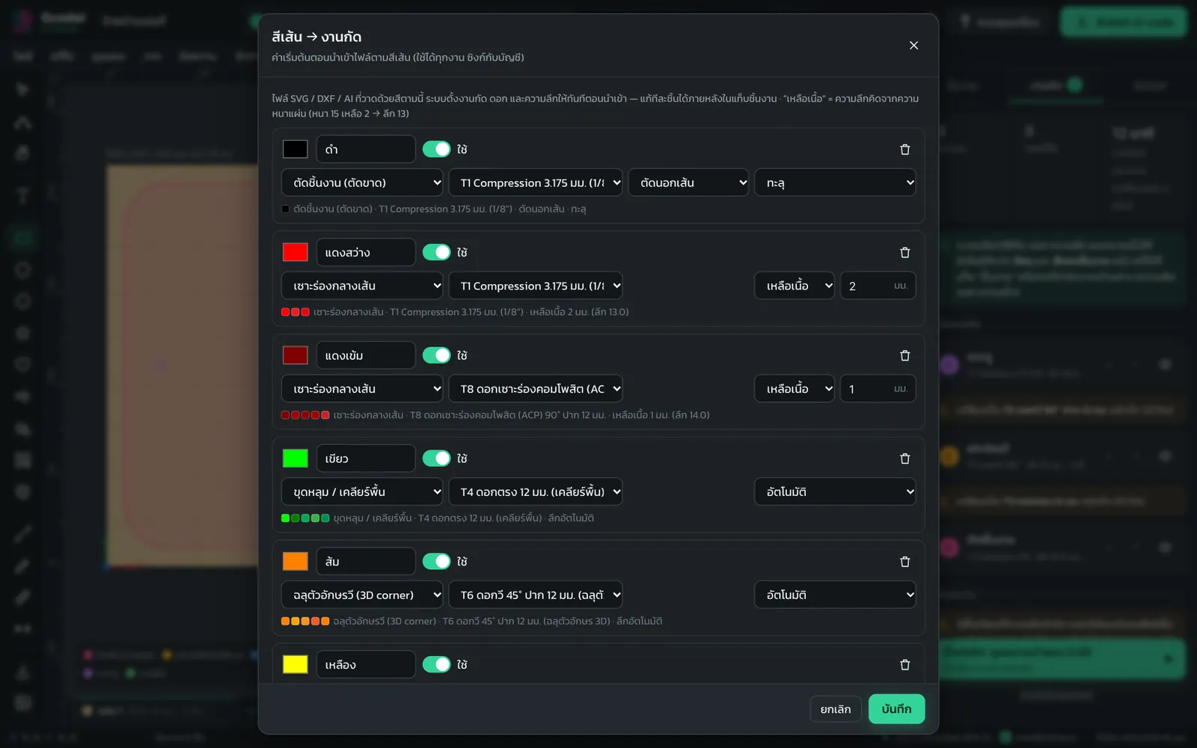Toggle the ใช้ switch for แดงสว่าง
The height and width of the screenshot is (748, 1197).
pyautogui.click(x=436, y=253)
